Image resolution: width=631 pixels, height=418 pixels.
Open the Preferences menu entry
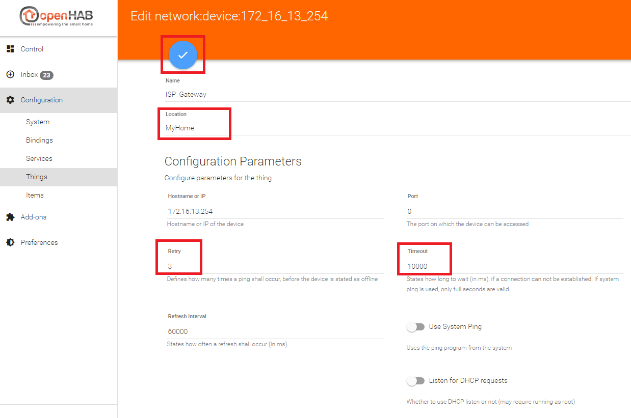[59, 242]
